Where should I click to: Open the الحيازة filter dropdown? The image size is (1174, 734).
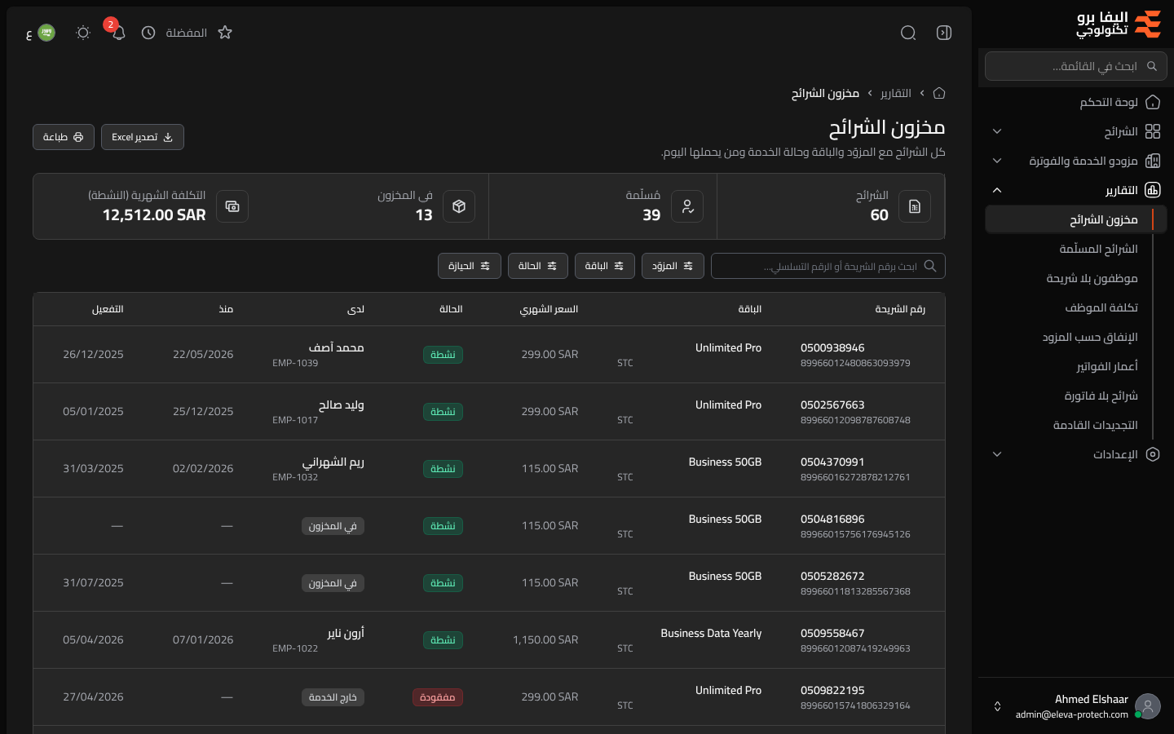click(x=470, y=266)
